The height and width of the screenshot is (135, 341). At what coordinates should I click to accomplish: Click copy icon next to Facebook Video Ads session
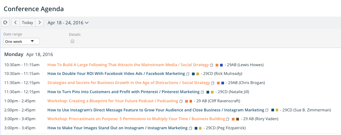[188, 74]
